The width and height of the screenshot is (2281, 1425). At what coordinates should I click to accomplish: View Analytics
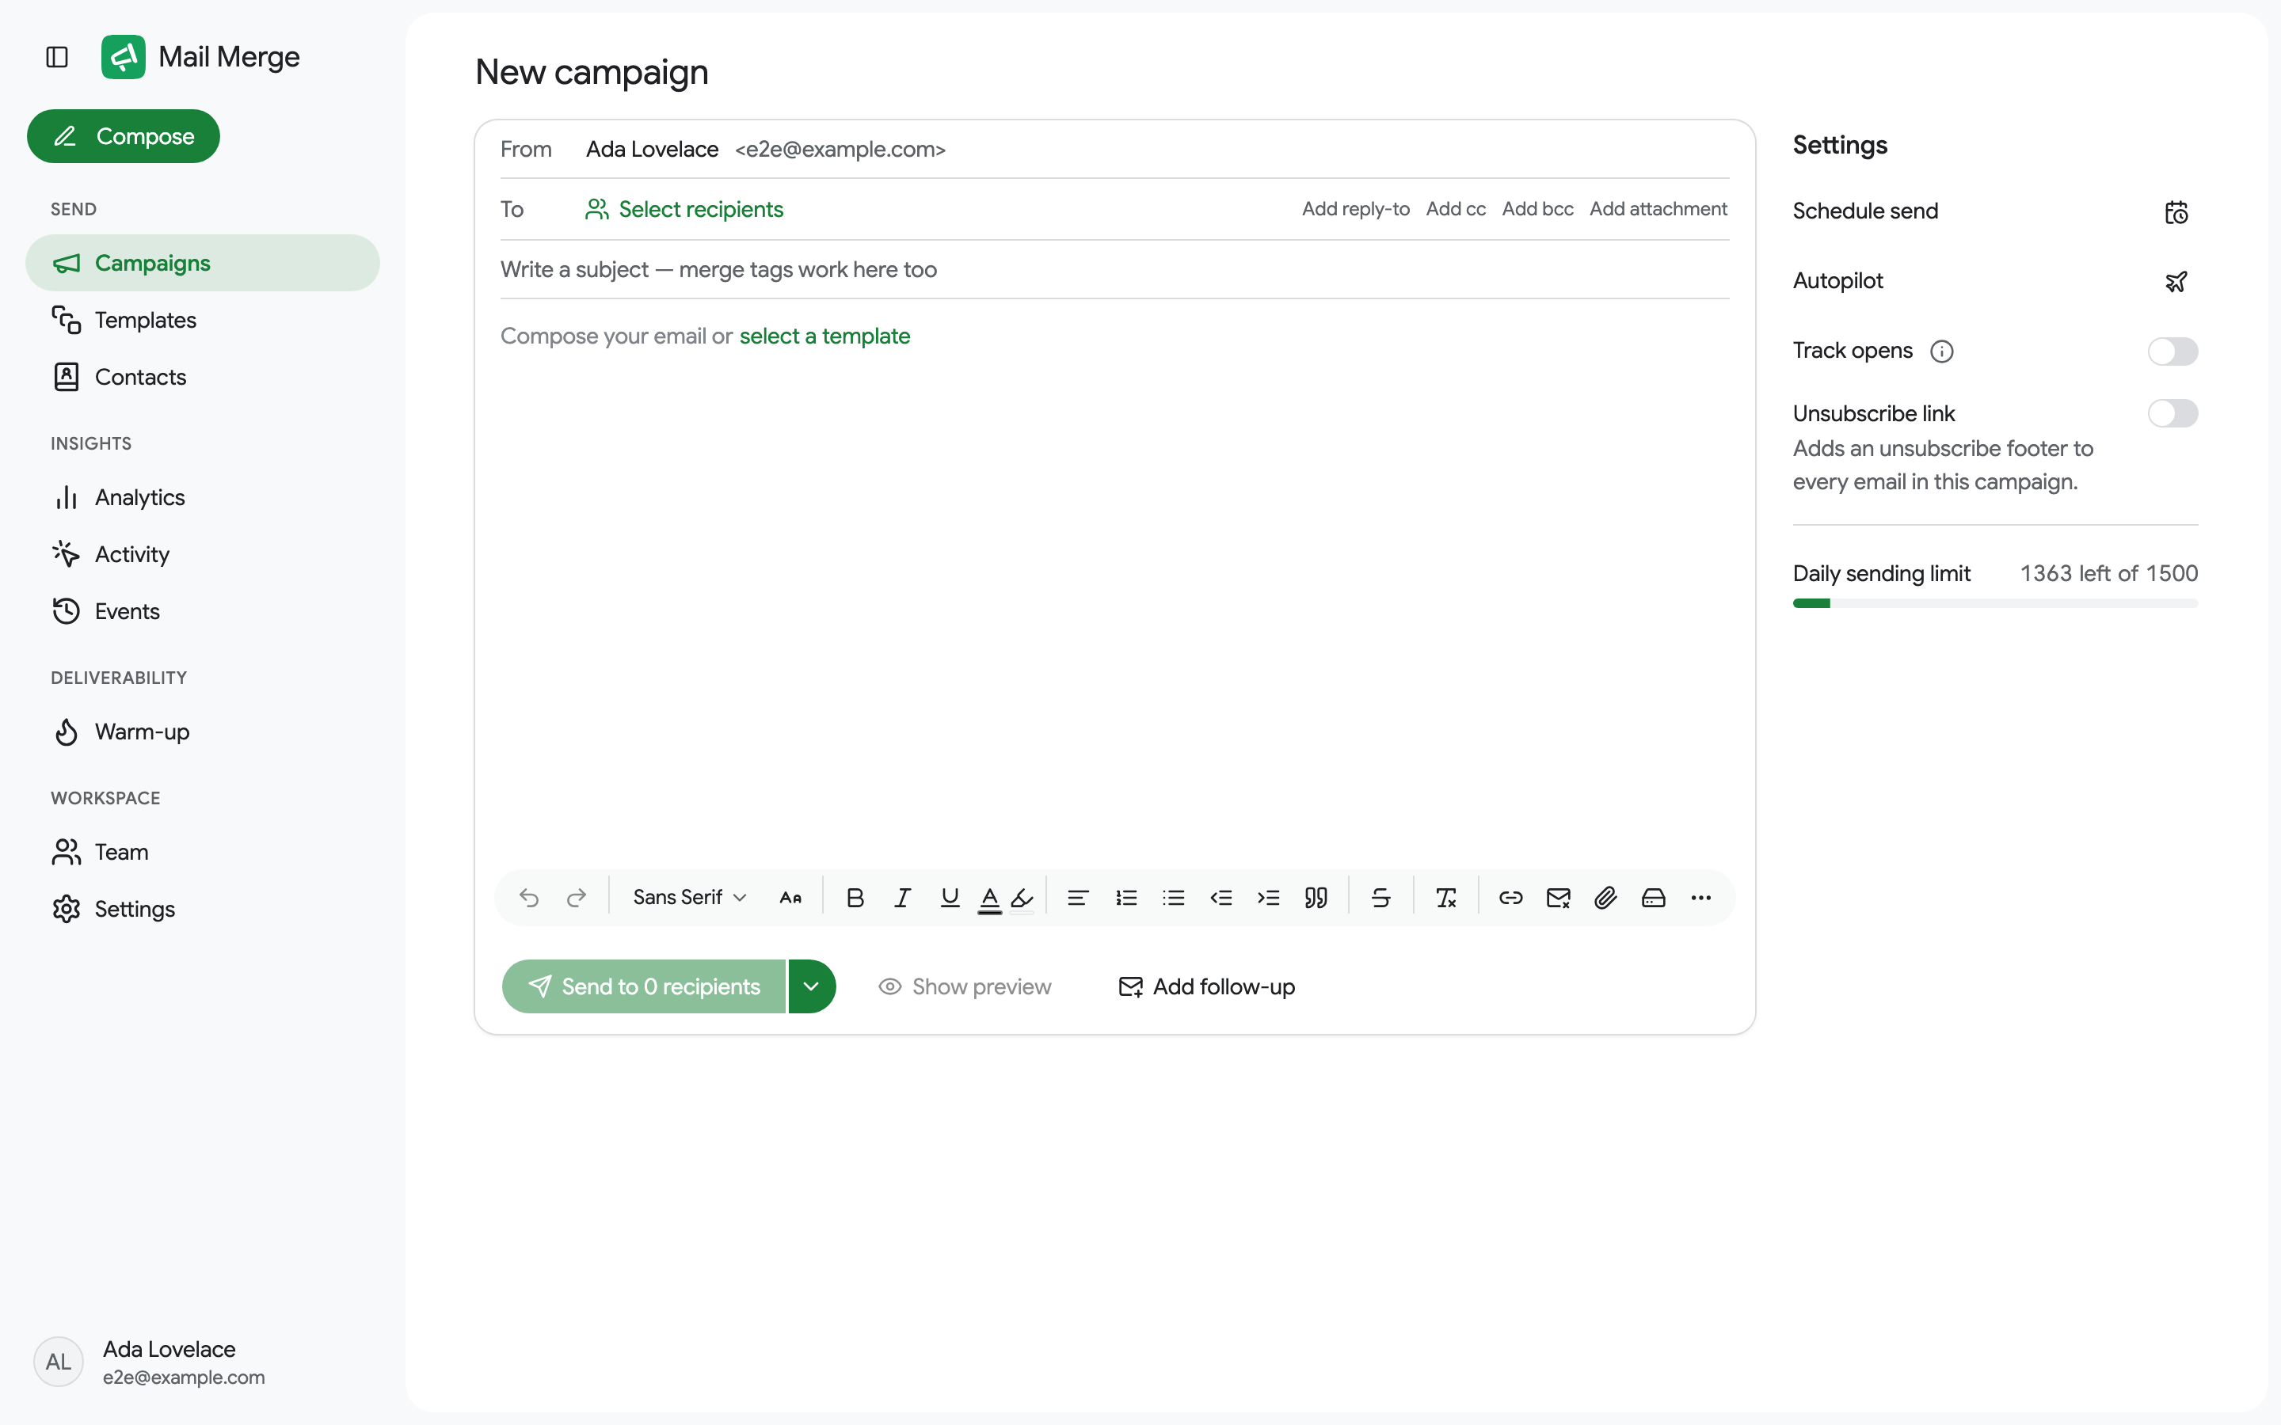203,498
